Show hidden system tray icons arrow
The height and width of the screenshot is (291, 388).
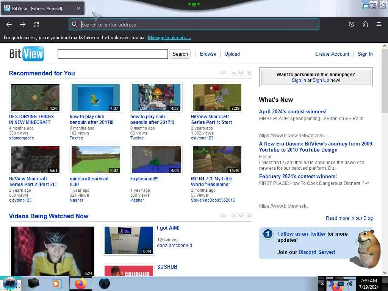[322, 283]
